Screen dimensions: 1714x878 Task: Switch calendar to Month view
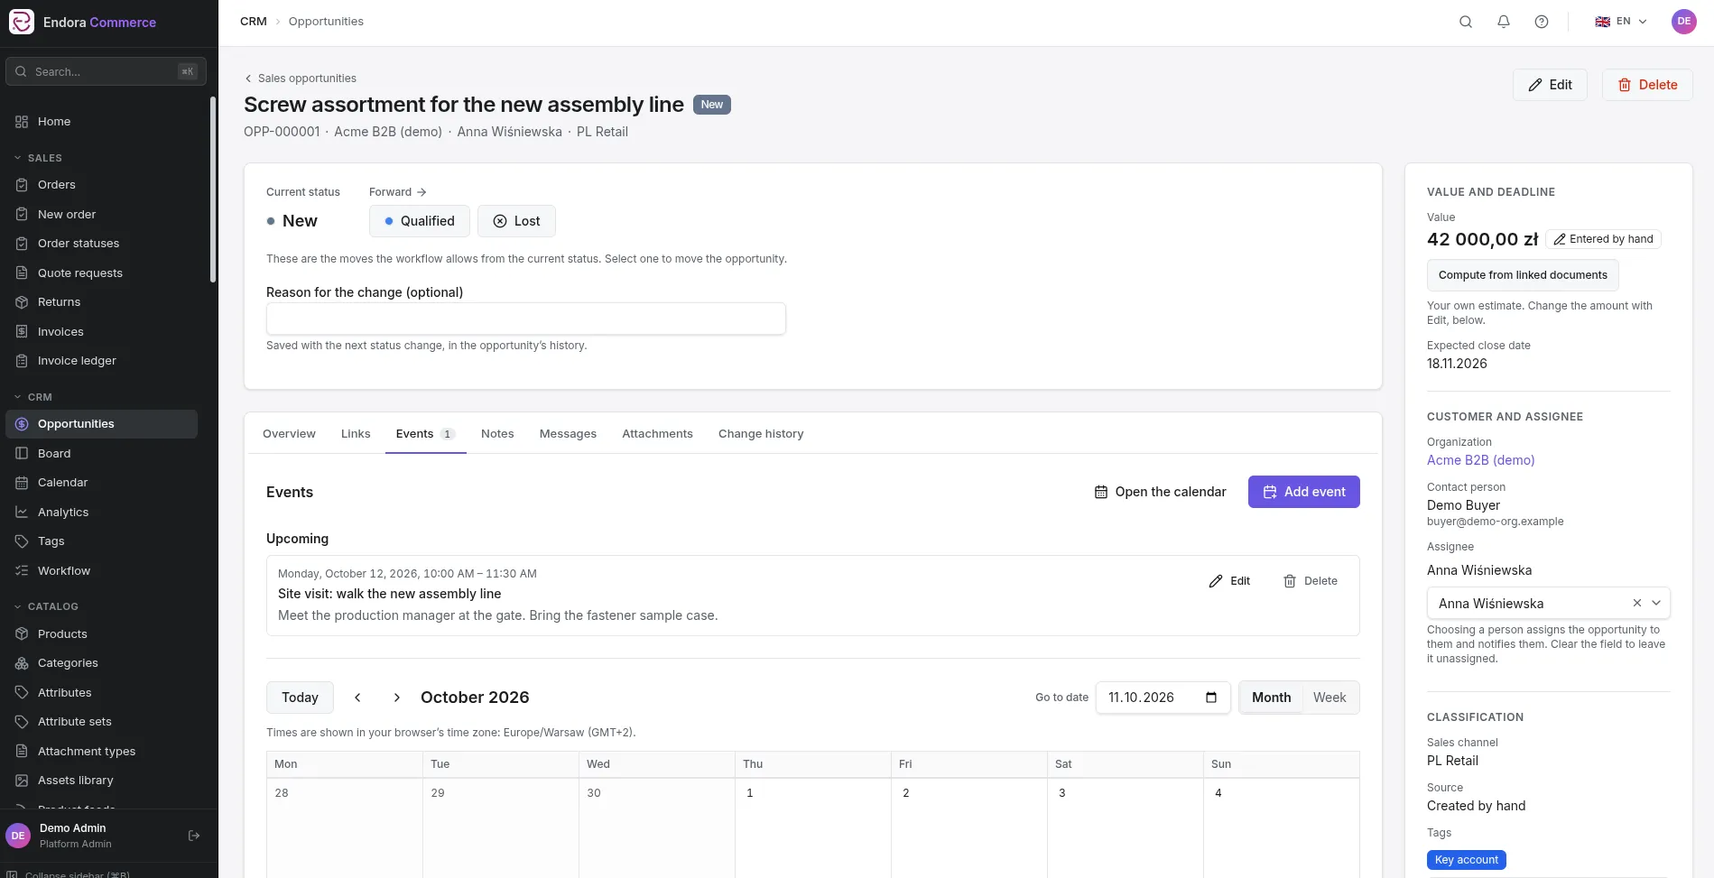point(1271,698)
